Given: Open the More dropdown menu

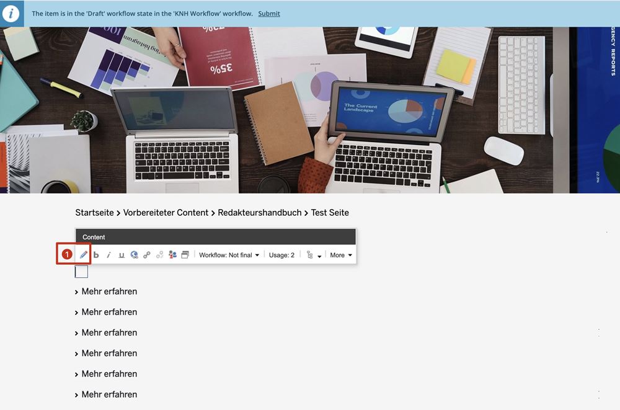Looking at the screenshot, I should [x=341, y=255].
